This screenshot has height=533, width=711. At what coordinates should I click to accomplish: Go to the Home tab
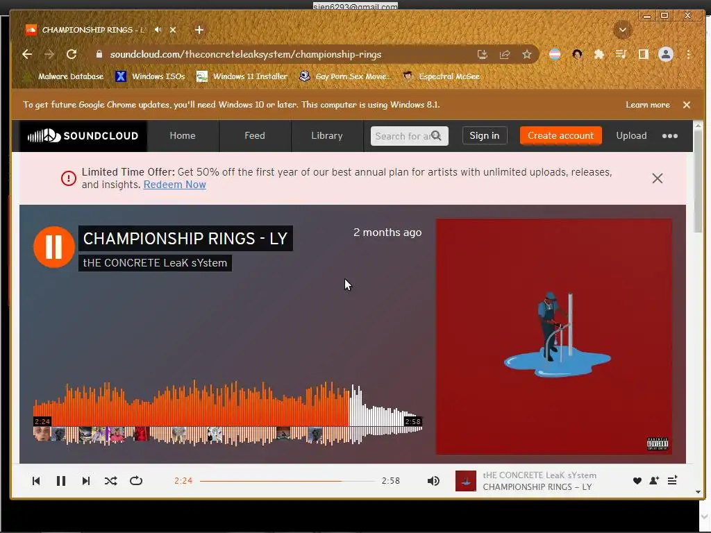point(183,135)
